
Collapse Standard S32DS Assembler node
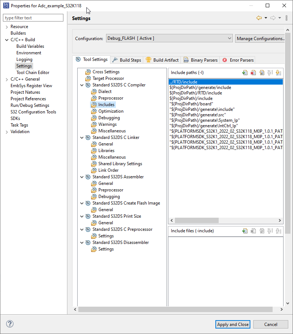click(x=82, y=177)
